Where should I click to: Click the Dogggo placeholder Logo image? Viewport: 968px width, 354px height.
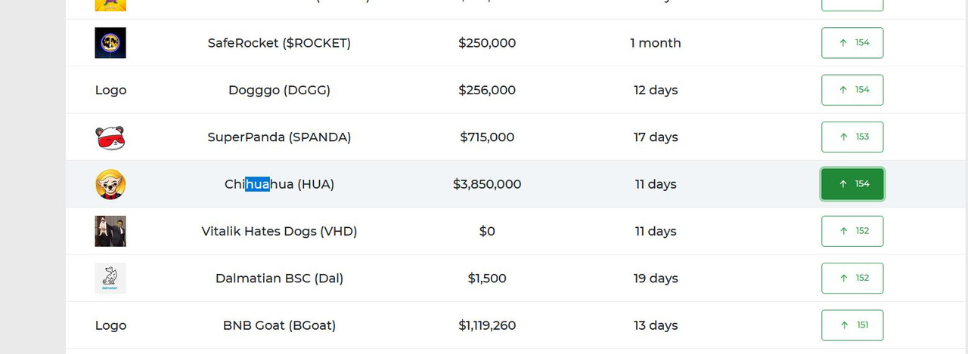tap(110, 90)
